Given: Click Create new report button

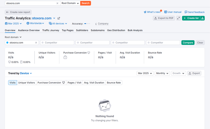Looking at the screenshot, I should [18, 12].
